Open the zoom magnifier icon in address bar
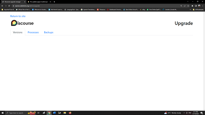Image resolution: width=205 pixels, height=115 pixels. click(x=181, y=6)
